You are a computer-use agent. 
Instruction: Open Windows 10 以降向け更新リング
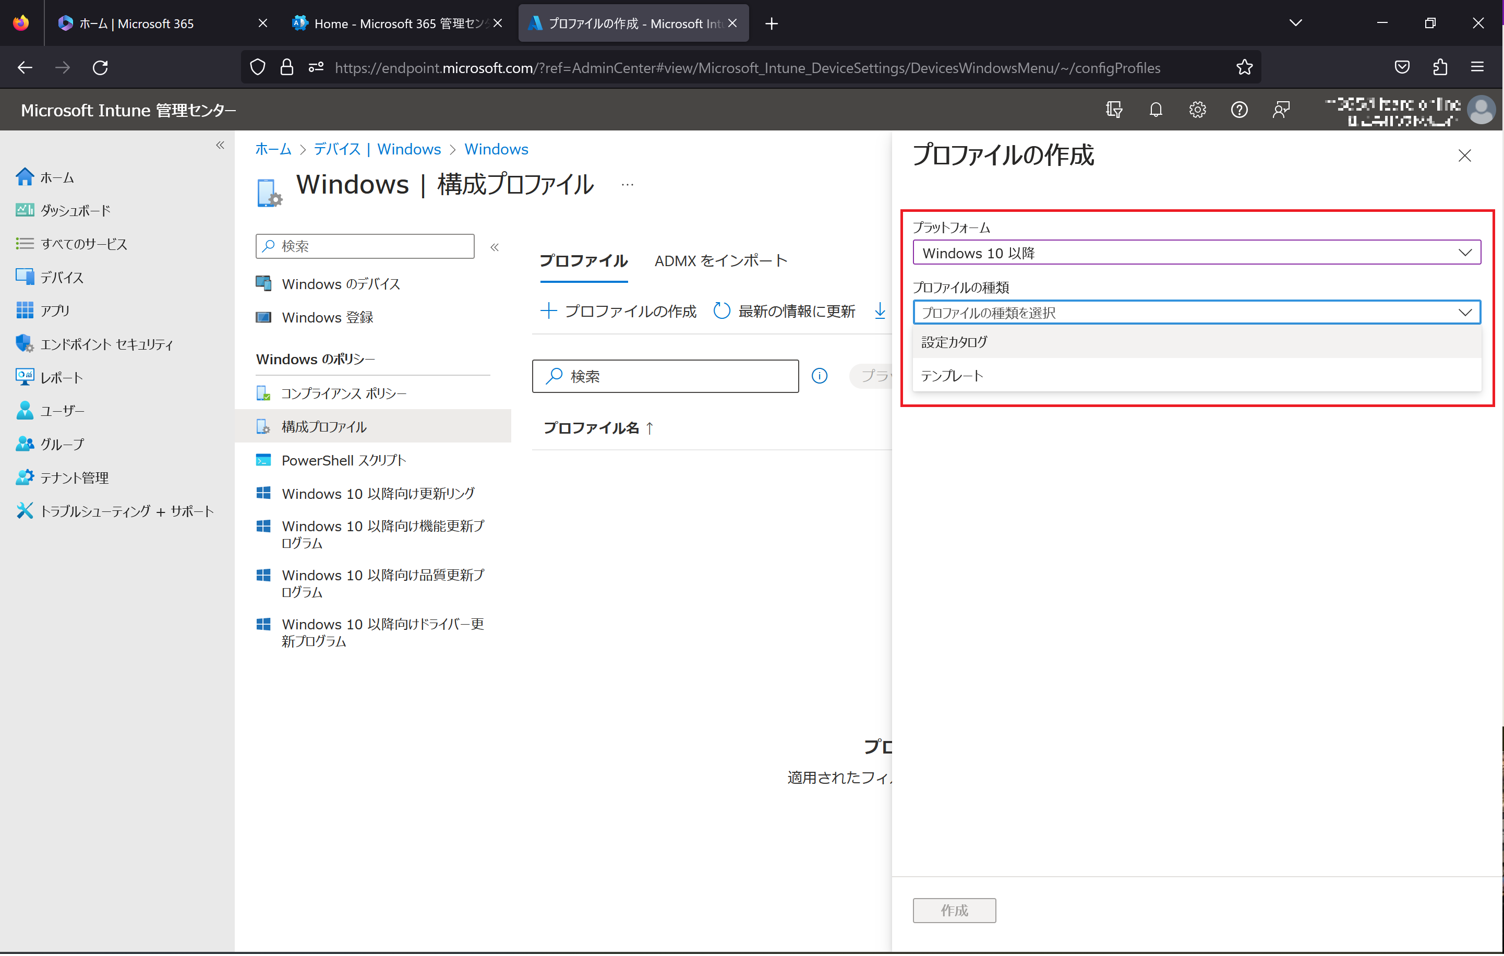(365, 494)
